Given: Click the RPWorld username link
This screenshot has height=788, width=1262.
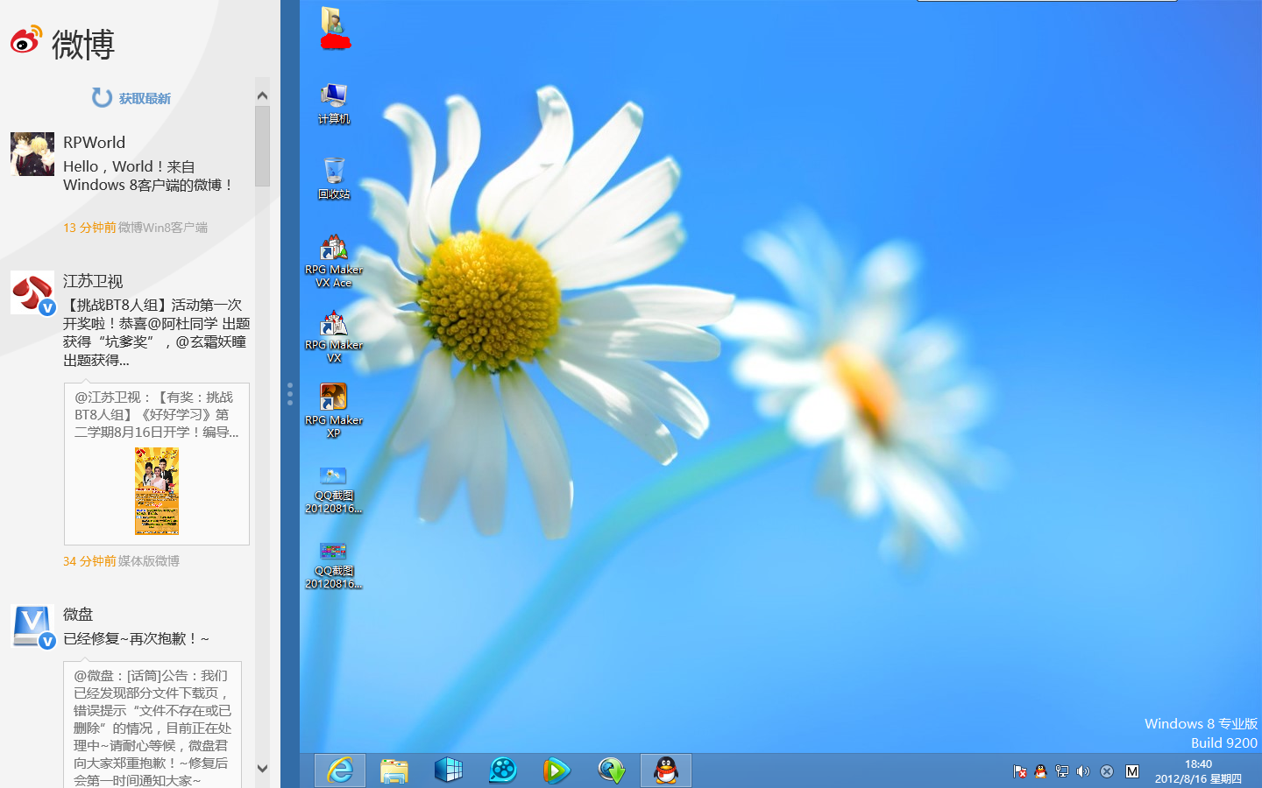Looking at the screenshot, I should tap(94, 142).
